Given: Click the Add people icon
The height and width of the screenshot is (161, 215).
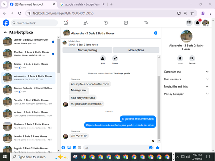Looking at the screenshot, I should click(103, 58).
